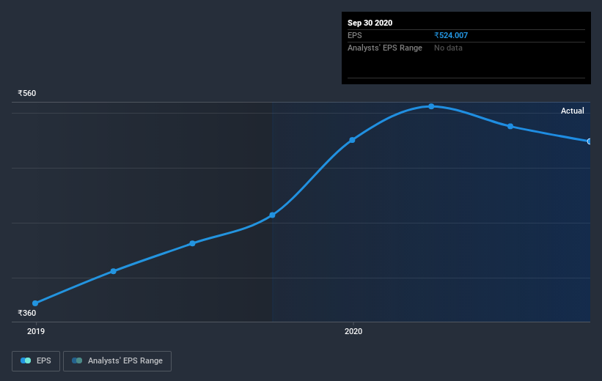Click the 'No data' analysts range value
The width and height of the screenshot is (602, 381).
[x=448, y=48]
